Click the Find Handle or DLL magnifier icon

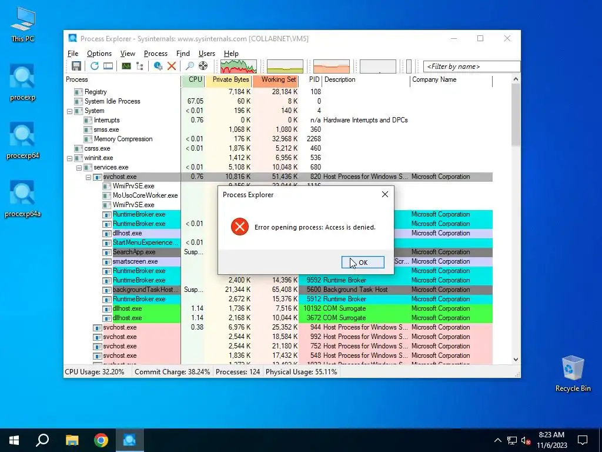coord(190,66)
